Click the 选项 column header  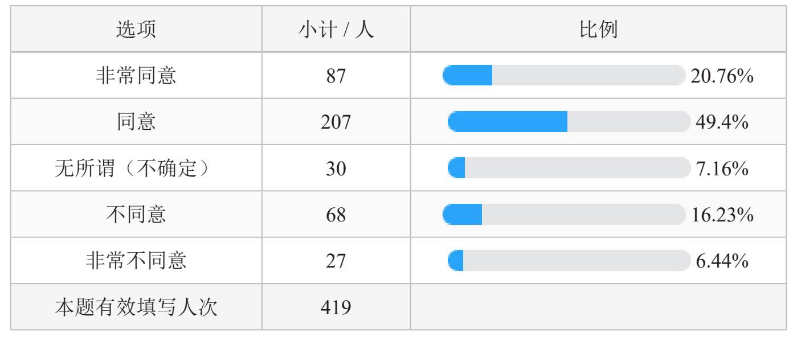tap(136, 30)
